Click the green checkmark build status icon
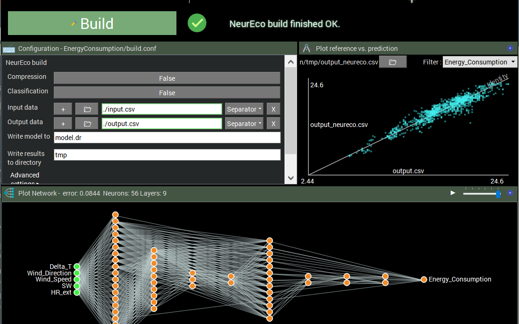The height and width of the screenshot is (324, 519). (x=197, y=23)
